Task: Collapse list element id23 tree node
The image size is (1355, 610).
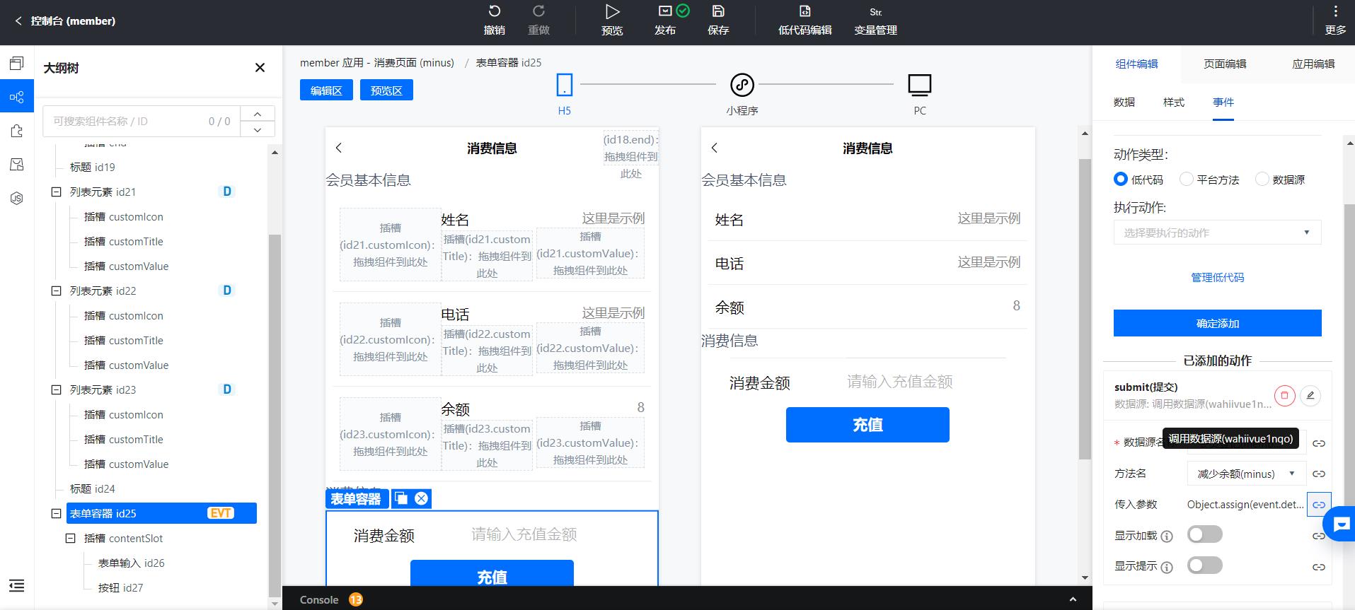Action: click(x=57, y=389)
